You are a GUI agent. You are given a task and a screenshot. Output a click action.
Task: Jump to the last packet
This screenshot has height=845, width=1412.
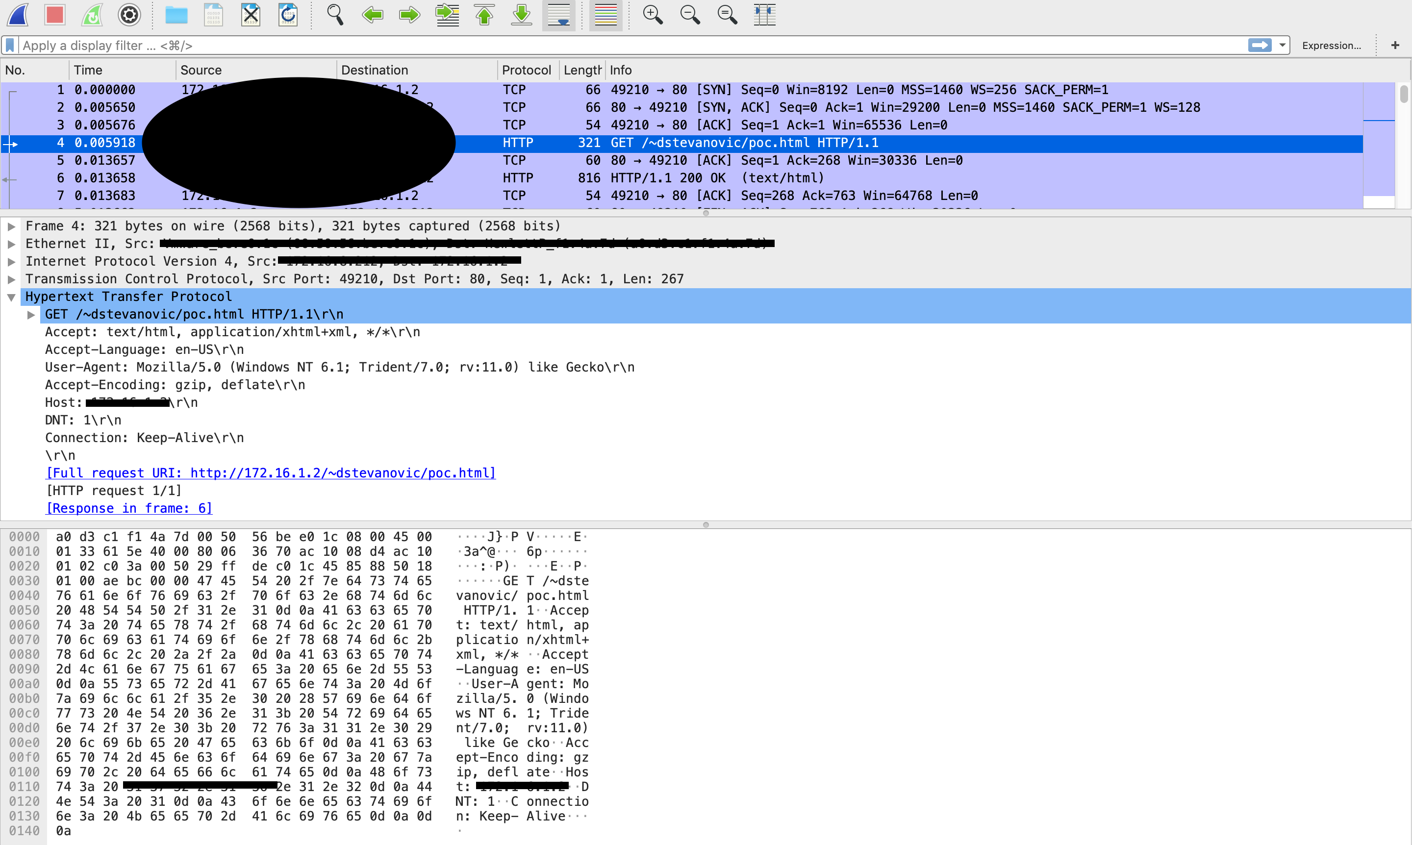coord(521,15)
